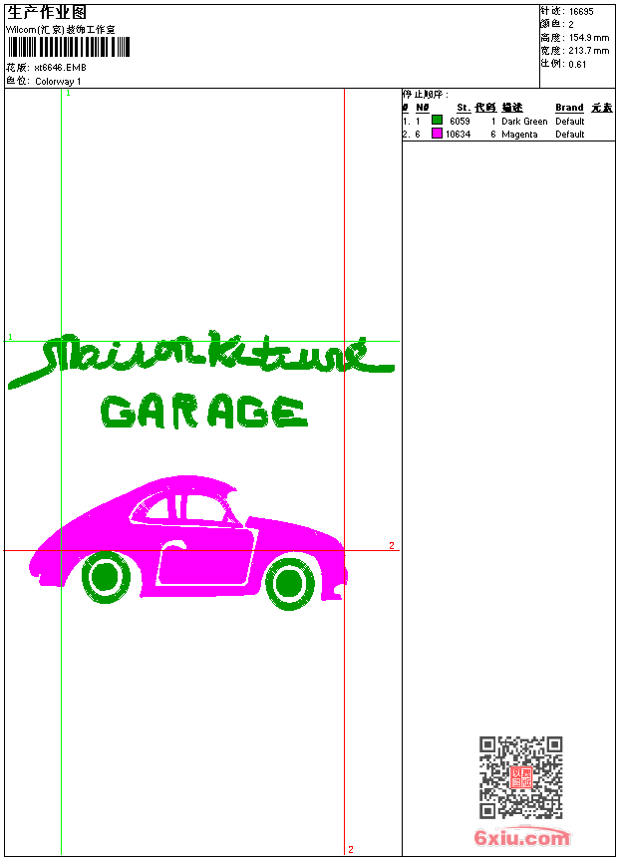Click the green marker 1 at the top
Image resolution: width=618 pixels, height=857 pixels.
[69, 94]
